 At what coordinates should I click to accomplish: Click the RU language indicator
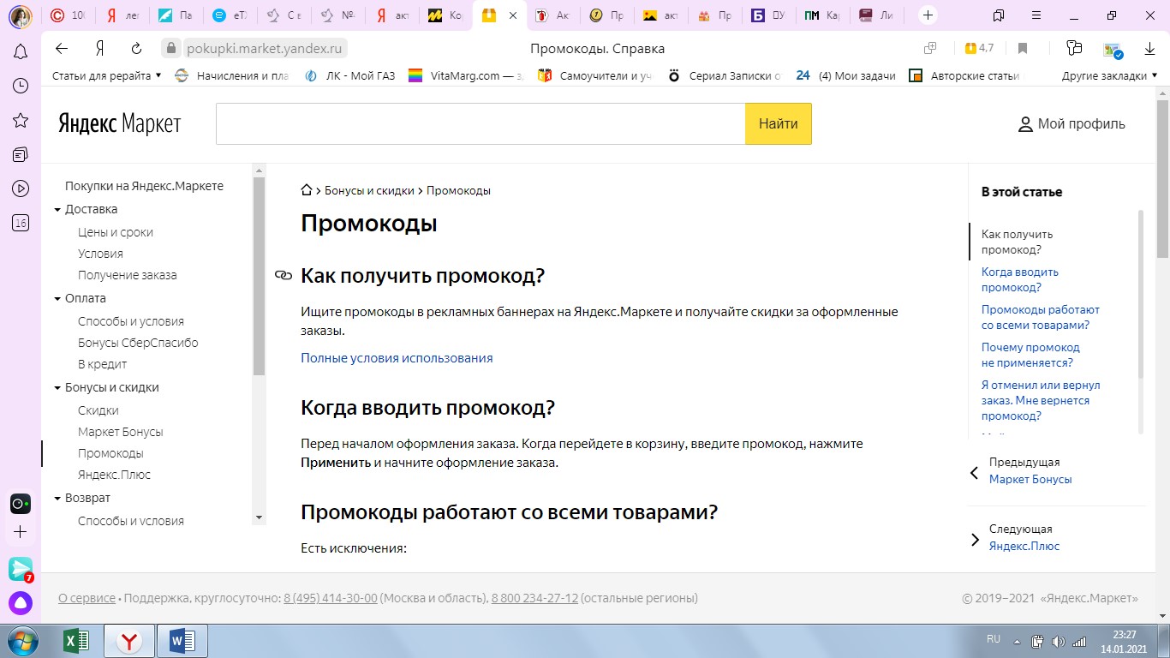coord(994,640)
